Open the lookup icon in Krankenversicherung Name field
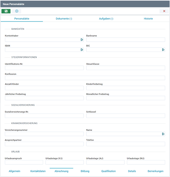The height and width of the screenshot is (177, 170). point(163,134)
